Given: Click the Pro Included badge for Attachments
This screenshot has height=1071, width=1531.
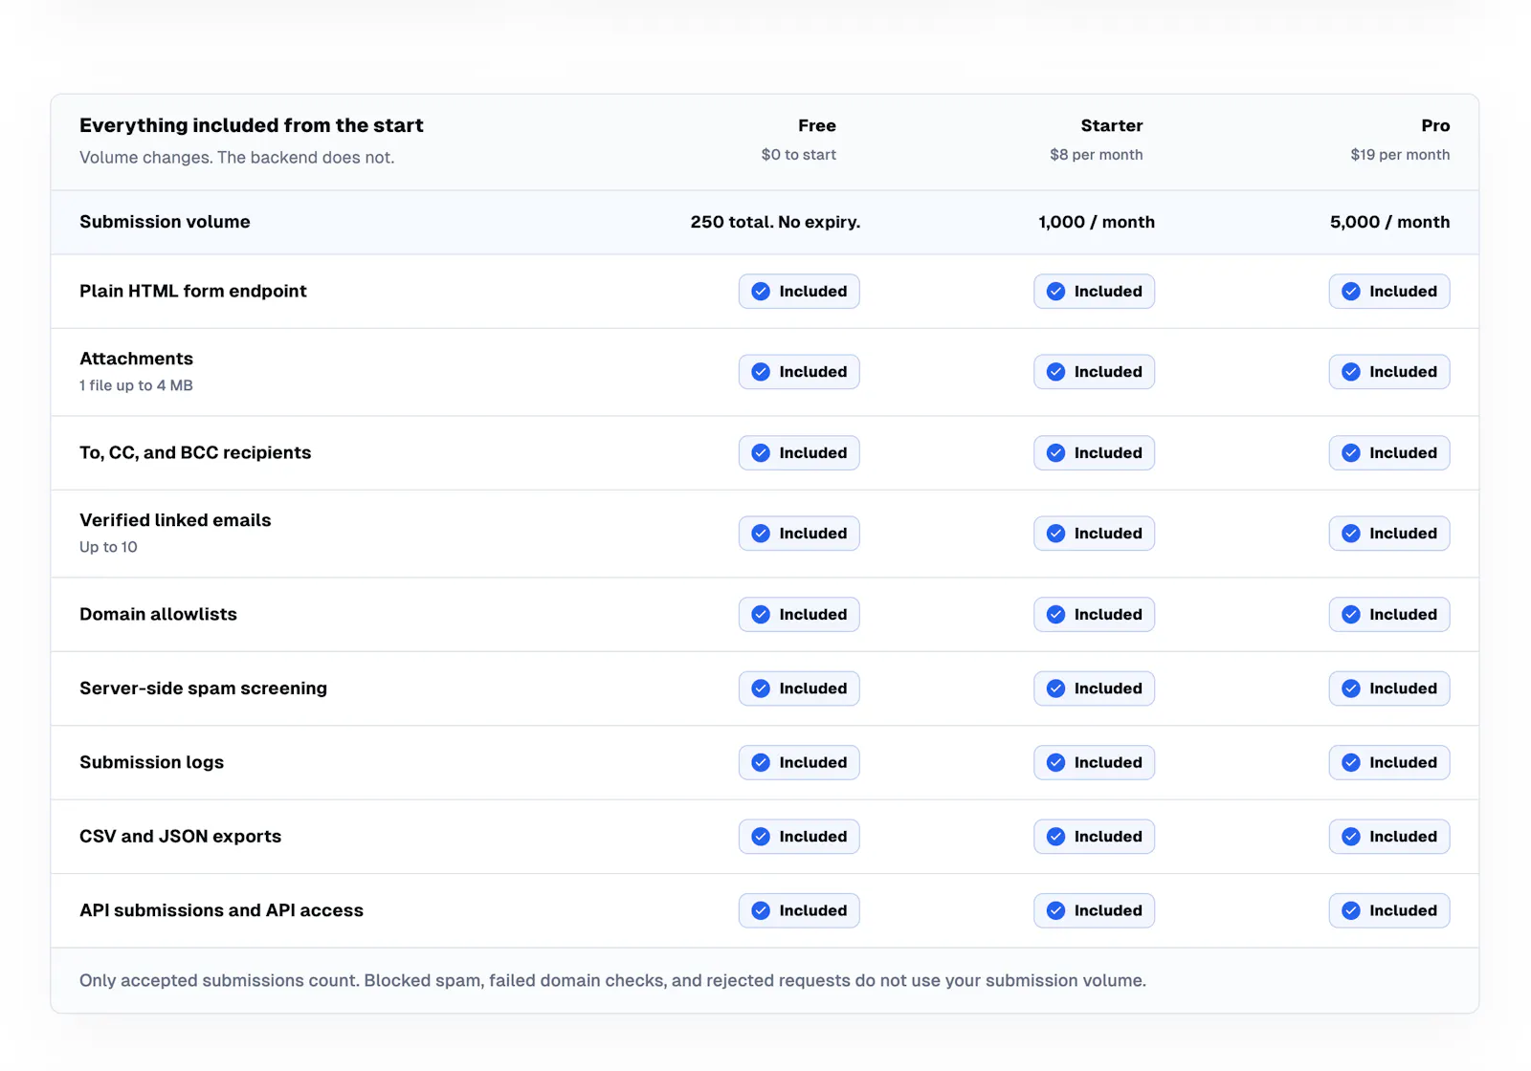Looking at the screenshot, I should click(x=1388, y=372).
